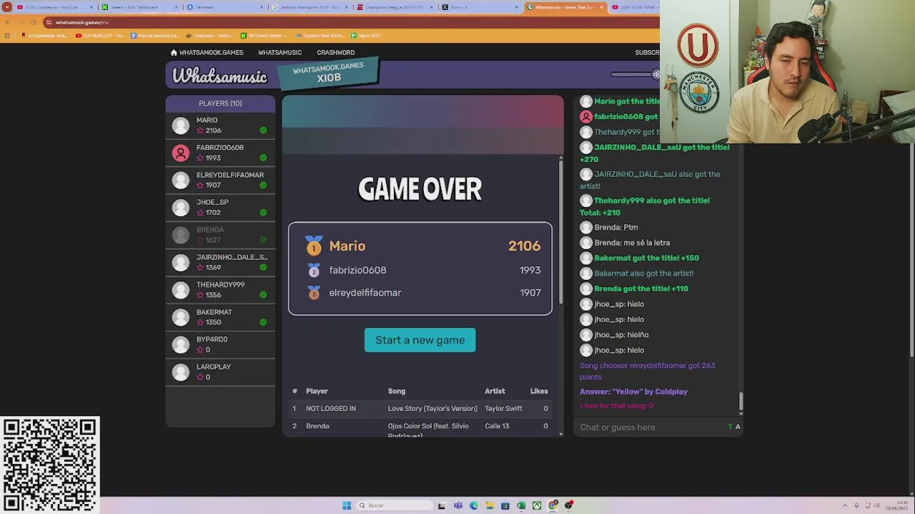The image size is (915, 514).
Task: Open the SUBSCRIBE nav item
Action: [647, 52]
